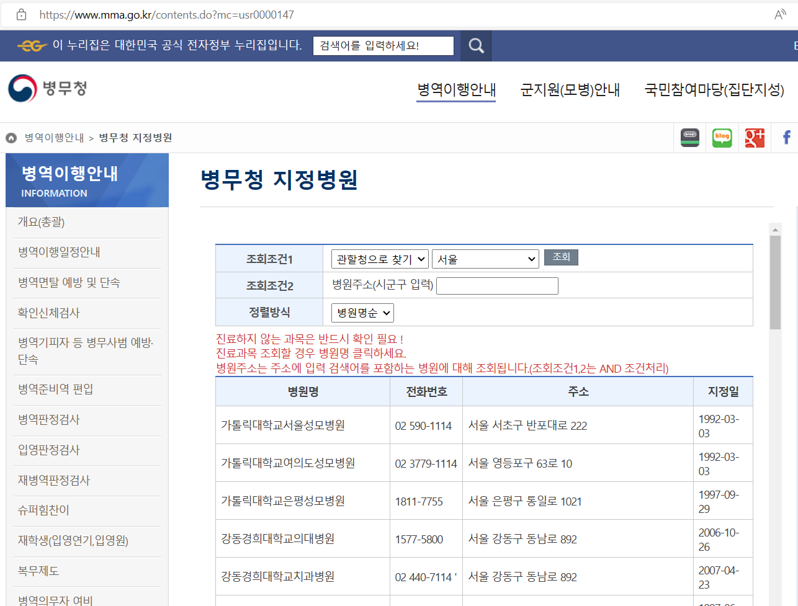Open the 서울 region dropdown
Screen dimensions: 798x606
485,259
